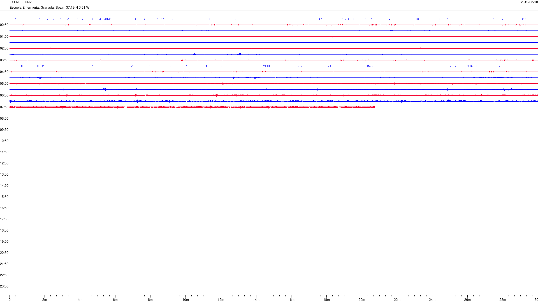Click the 26m tick on time axis
The width and height of the screenshot is (538, 302).
467,300
